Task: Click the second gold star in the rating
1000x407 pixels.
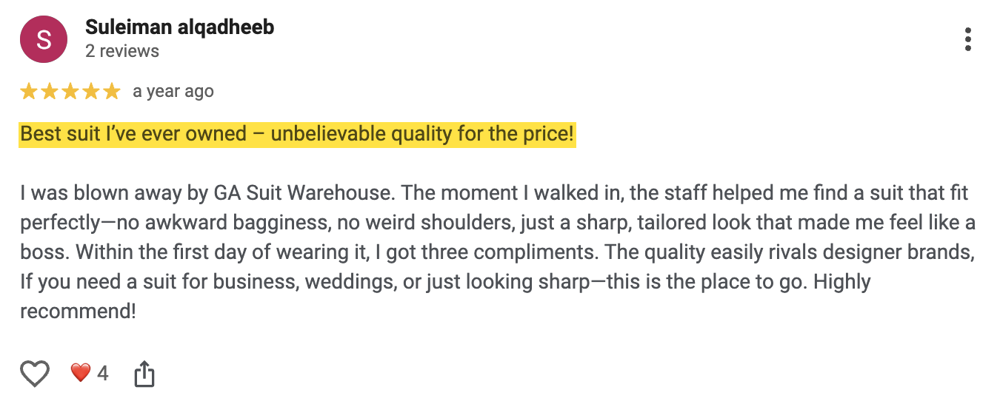Action: [x=50, y=92]
